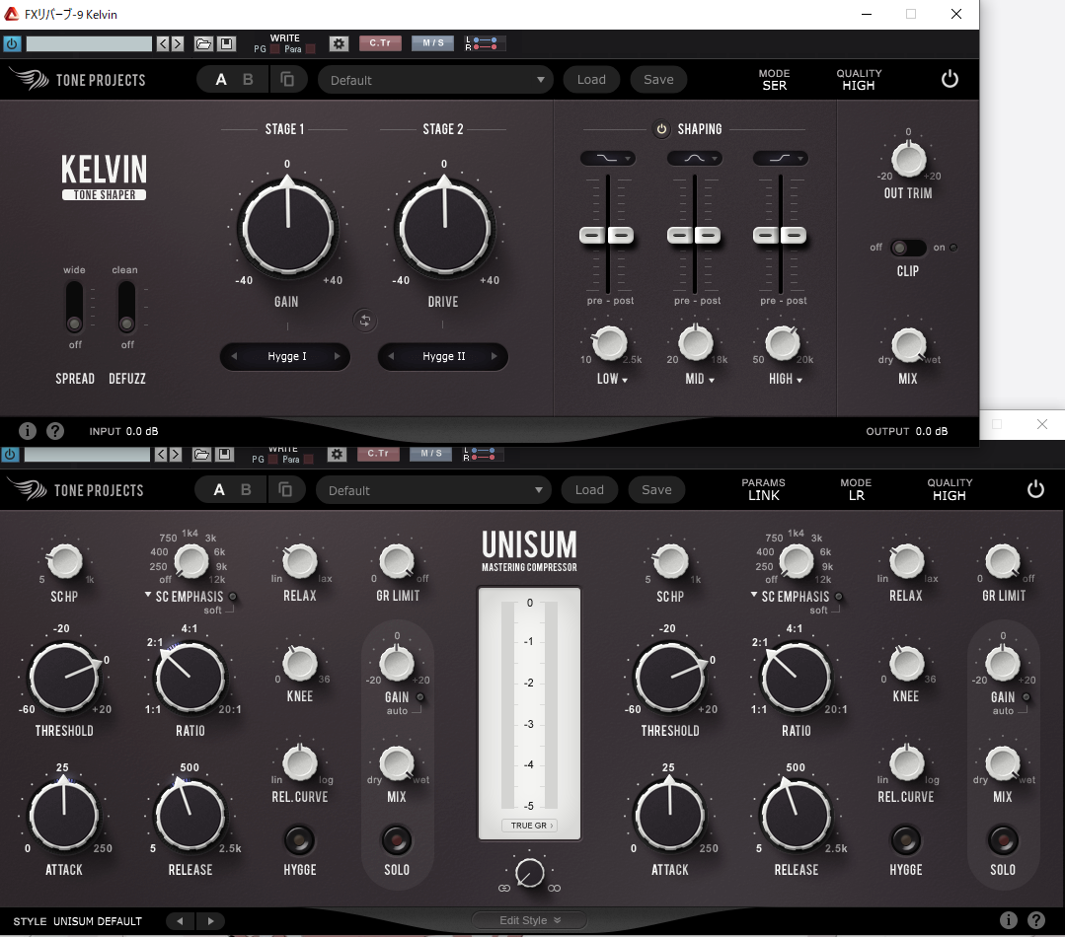Enable the left channel SOLO button in Unisum

coord(397,840)
